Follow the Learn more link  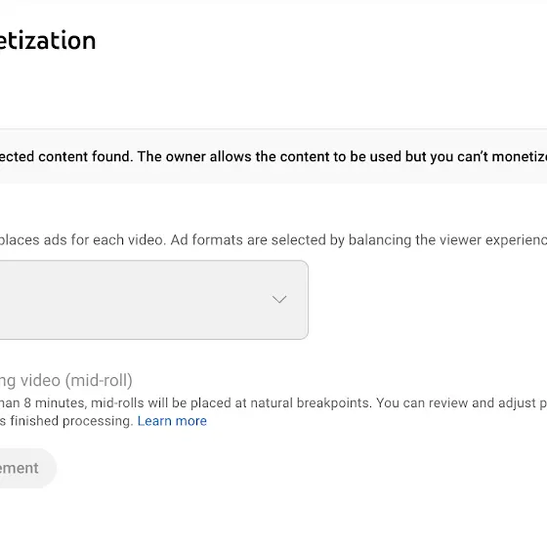(172, 421)
